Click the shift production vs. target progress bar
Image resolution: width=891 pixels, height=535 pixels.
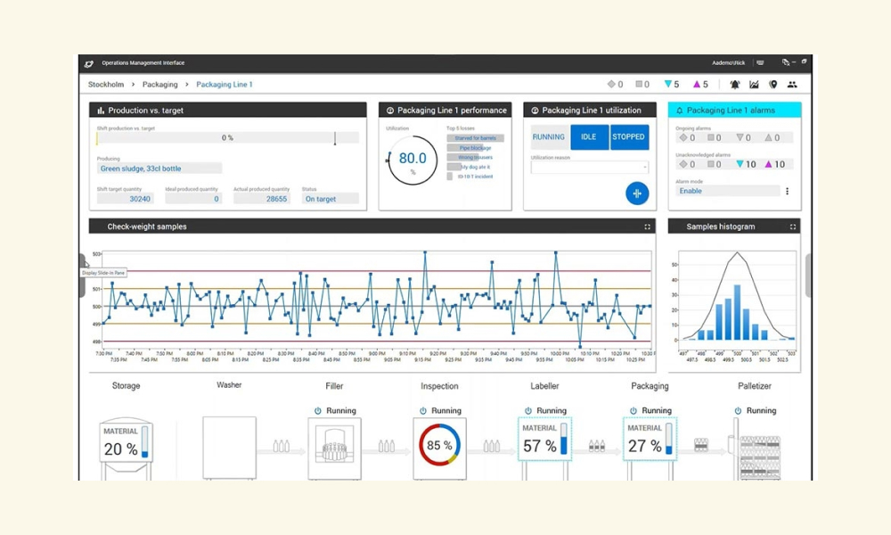228,137
